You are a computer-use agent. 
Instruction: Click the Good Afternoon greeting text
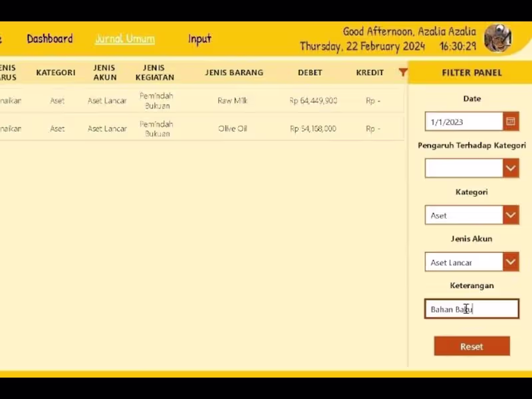409,31
